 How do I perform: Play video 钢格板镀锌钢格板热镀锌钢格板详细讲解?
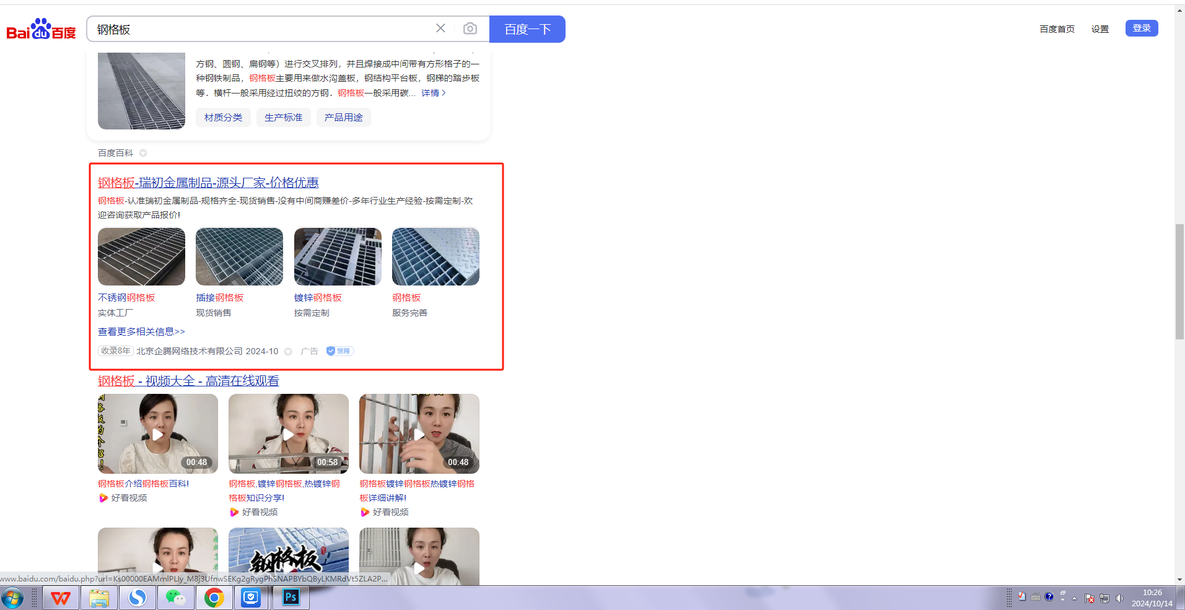419,434
